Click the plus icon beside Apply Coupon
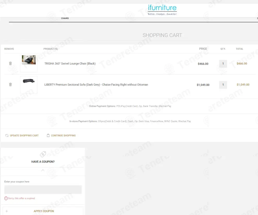Screen dimensions: 258x215 7,211
